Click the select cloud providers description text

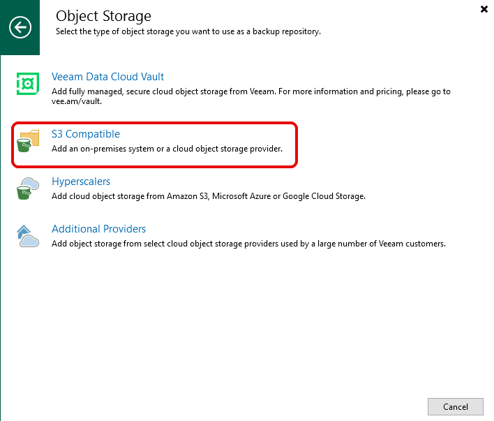(x=248, y=244)
